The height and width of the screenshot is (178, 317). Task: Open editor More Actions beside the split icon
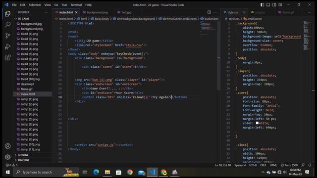(x=215, y=12)
